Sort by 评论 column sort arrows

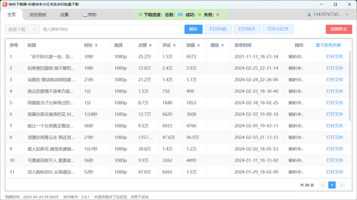click(x=175, y=45)
